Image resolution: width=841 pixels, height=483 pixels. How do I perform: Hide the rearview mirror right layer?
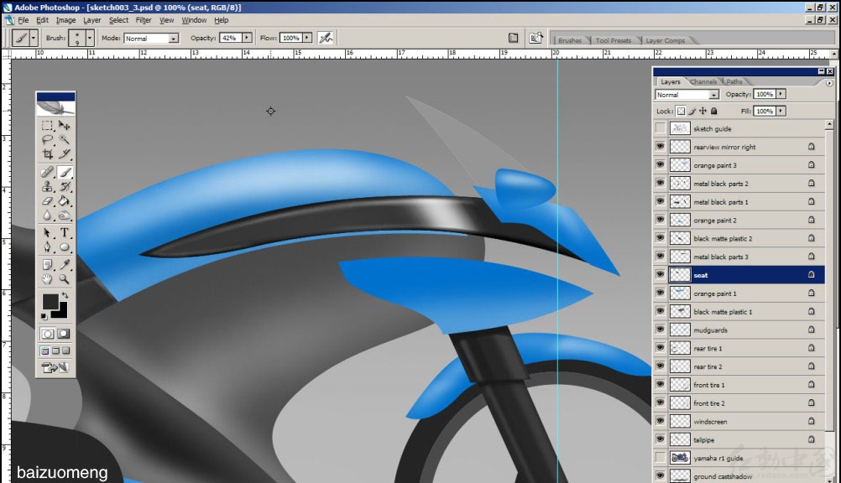pos(661,147)
